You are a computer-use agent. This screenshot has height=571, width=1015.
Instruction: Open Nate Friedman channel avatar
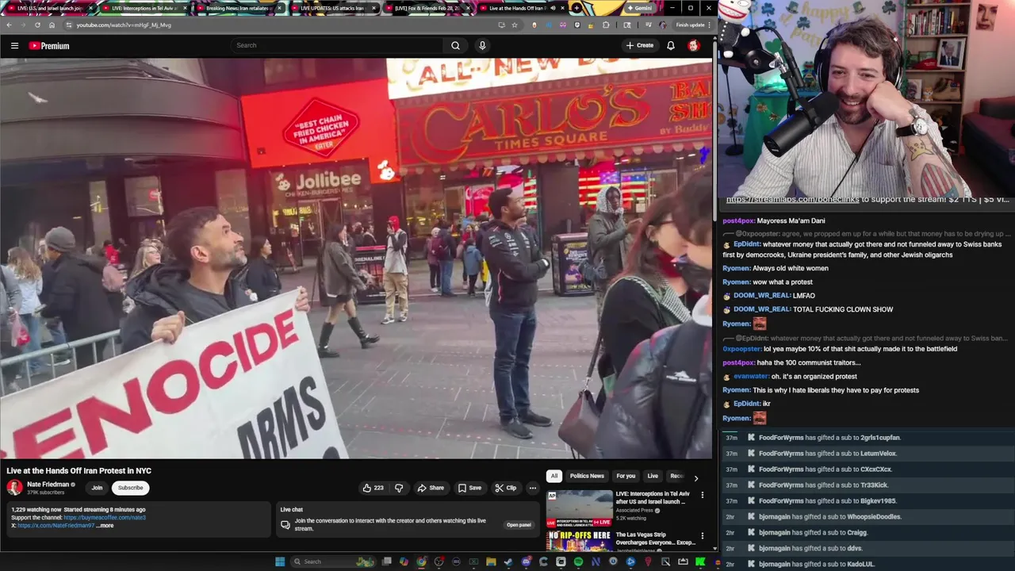pos(14,488)
